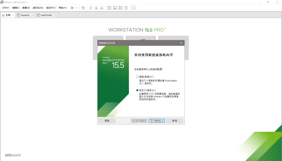Click the revert to snapshot icon
282x161 pixels.
(x=96, y=8)
